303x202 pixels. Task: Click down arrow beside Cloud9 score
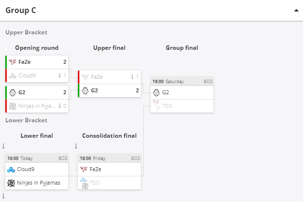pyautogui.click(x=60, y=75)
